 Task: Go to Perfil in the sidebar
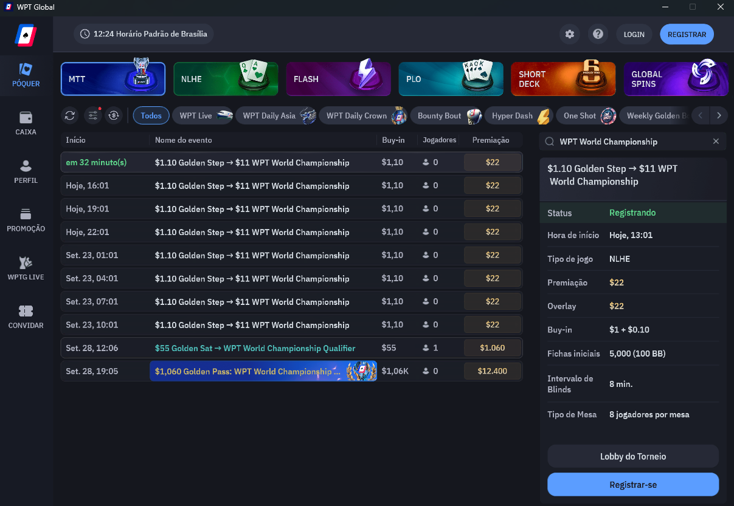26,172
